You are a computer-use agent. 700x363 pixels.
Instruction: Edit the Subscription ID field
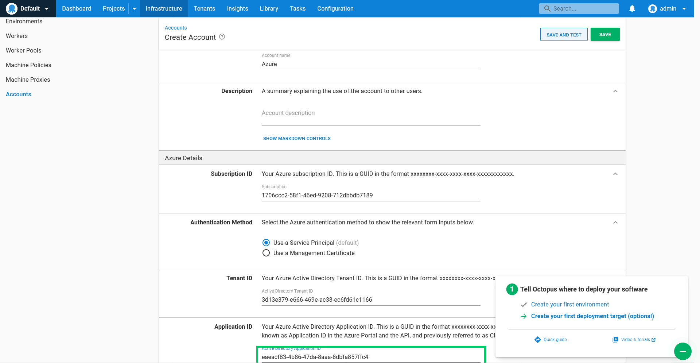371,195
